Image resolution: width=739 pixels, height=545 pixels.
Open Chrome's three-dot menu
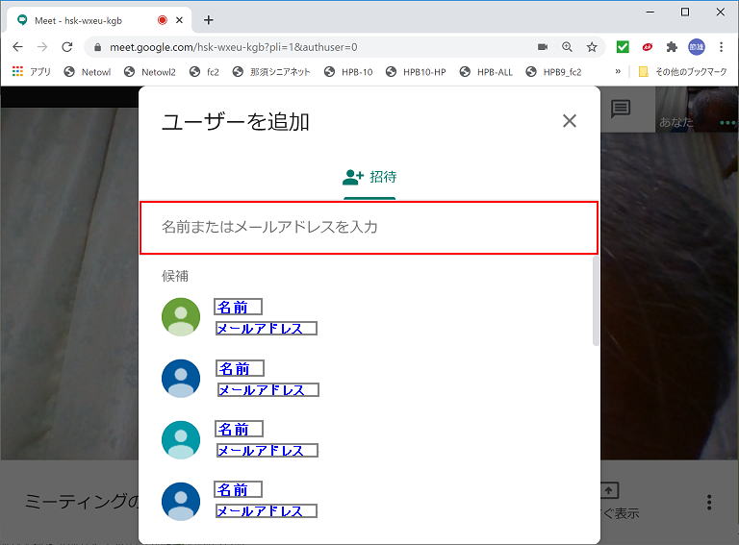point(721,46)
